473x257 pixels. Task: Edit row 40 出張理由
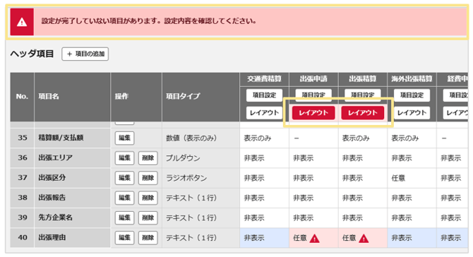click(x=124, y=238)
